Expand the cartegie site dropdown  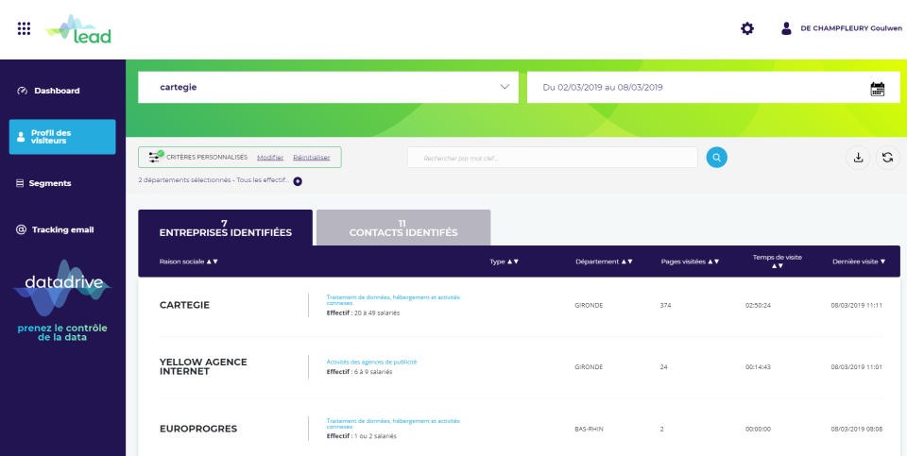coord(328,87)
